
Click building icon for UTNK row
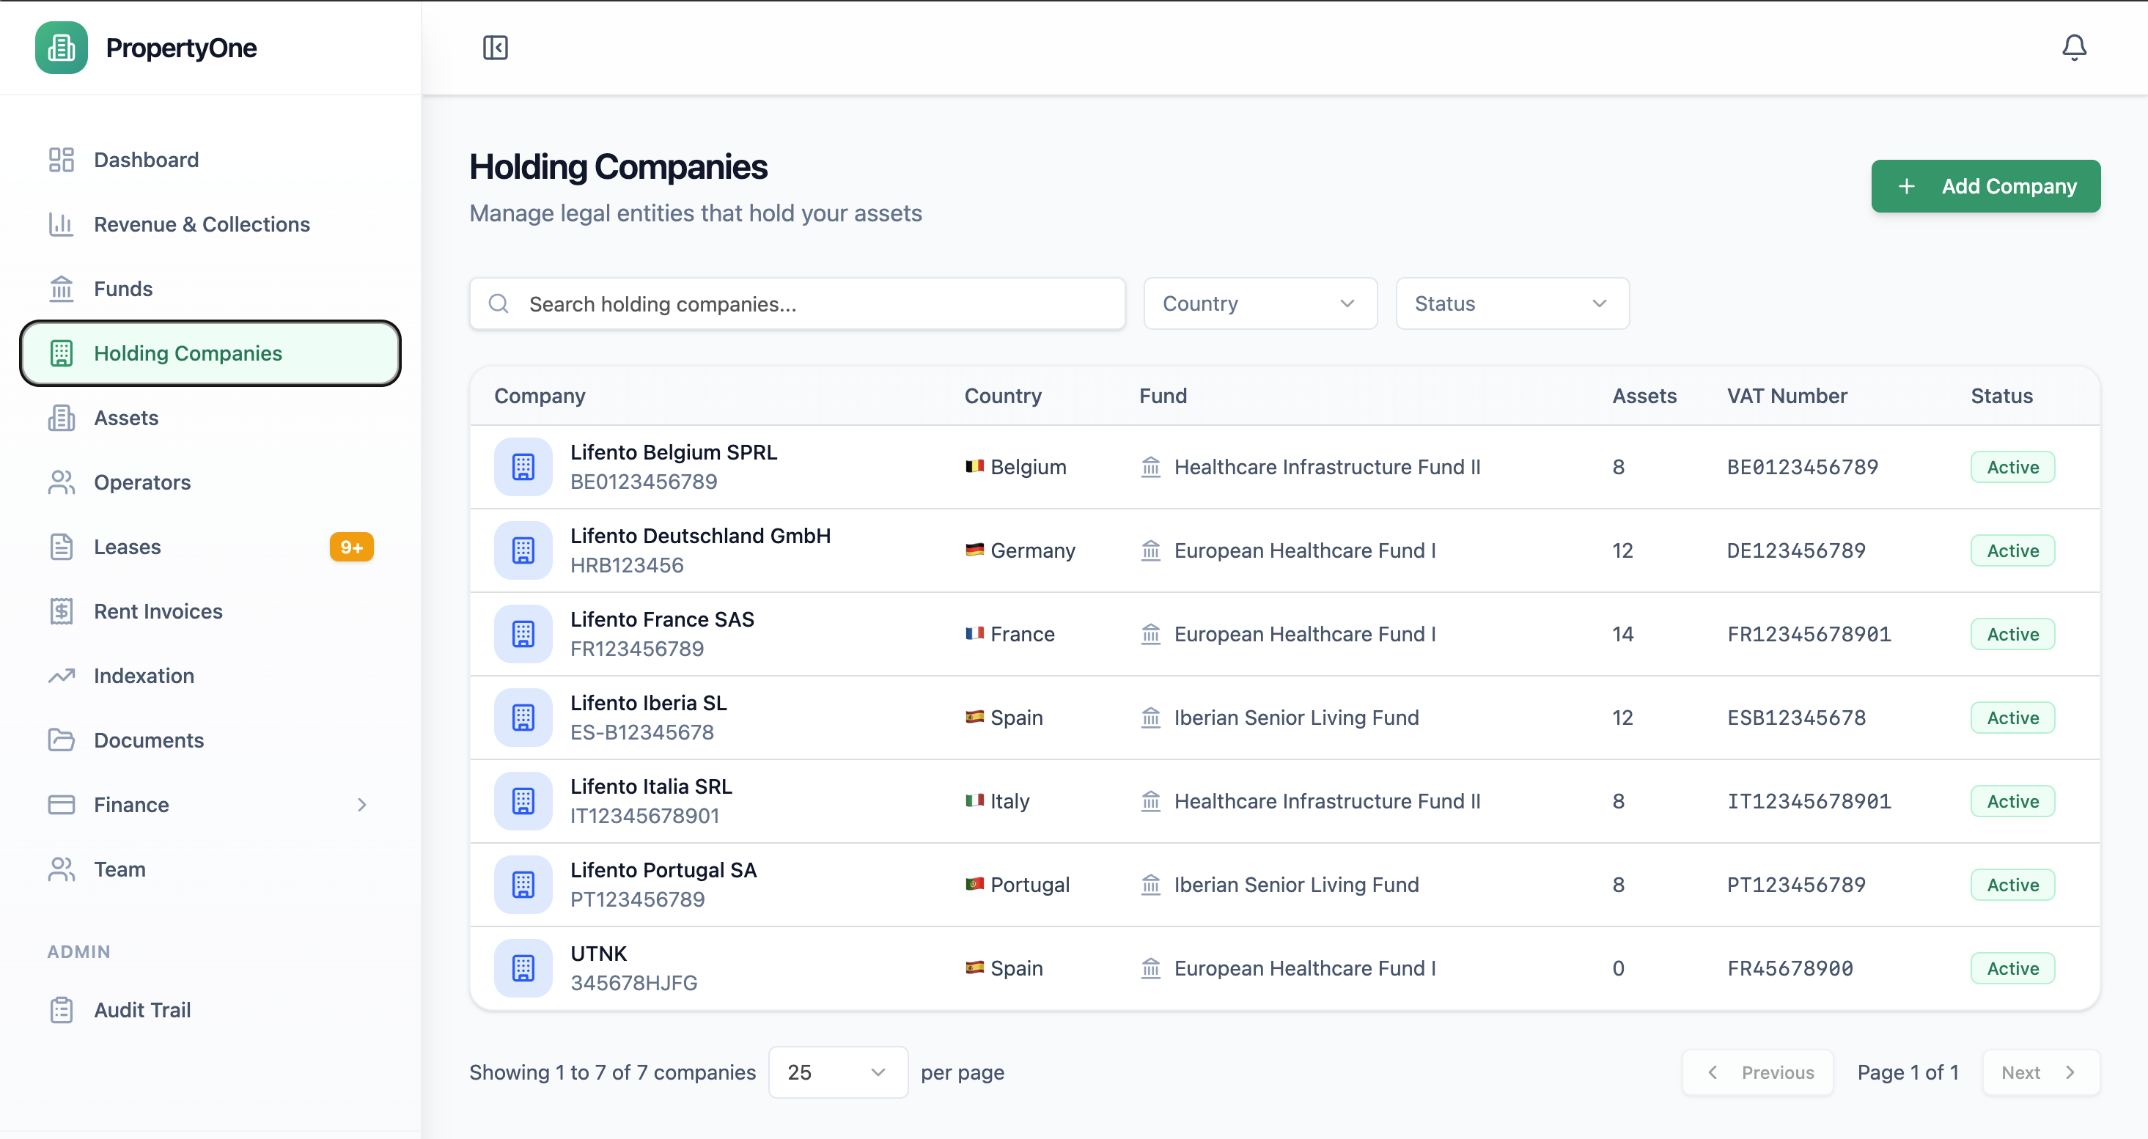(x=523, y=968)
